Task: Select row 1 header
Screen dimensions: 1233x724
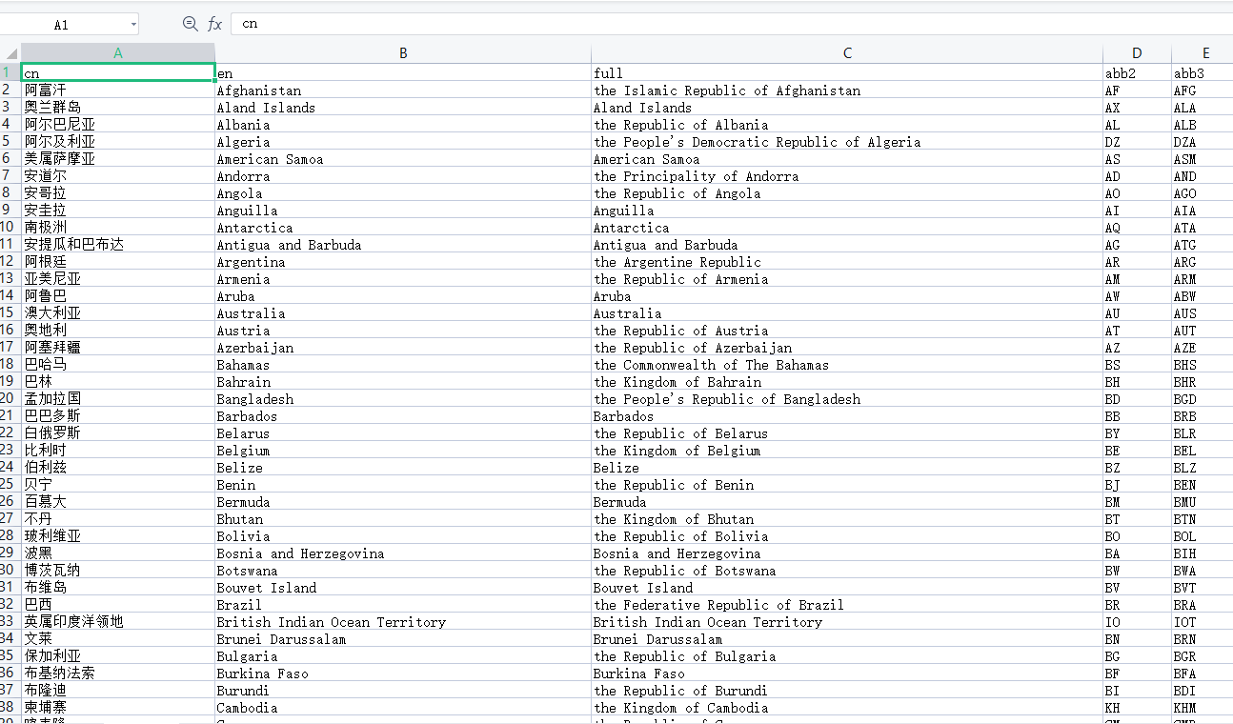Action: pyautogui.click(x=10, y=73)
